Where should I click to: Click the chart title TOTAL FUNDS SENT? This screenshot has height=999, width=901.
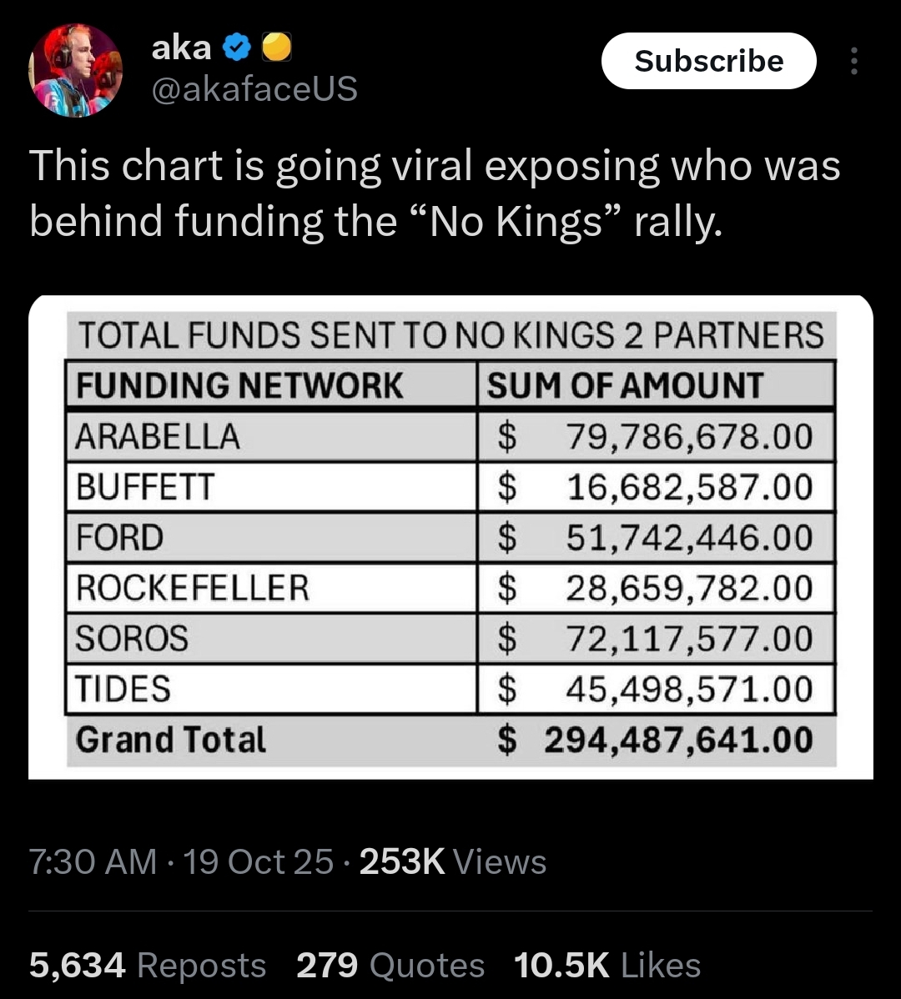450,335
